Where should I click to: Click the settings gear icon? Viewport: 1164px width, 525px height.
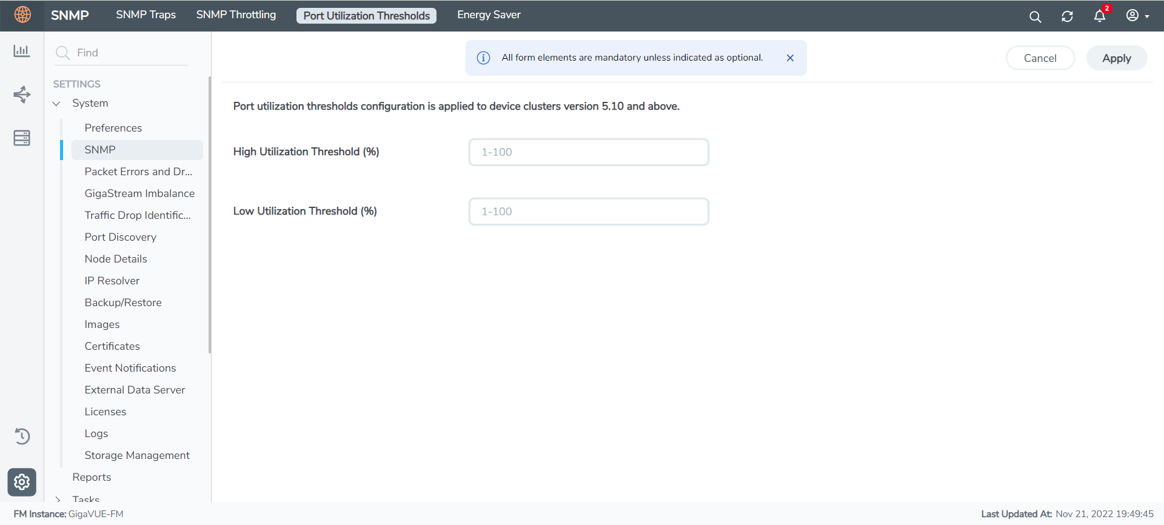pos(22,482)
